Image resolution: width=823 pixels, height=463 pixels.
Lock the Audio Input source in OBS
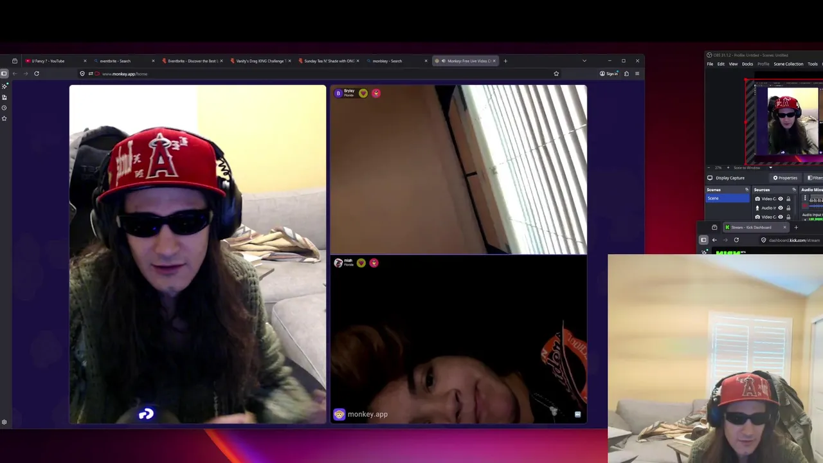(x=788, y=208)
